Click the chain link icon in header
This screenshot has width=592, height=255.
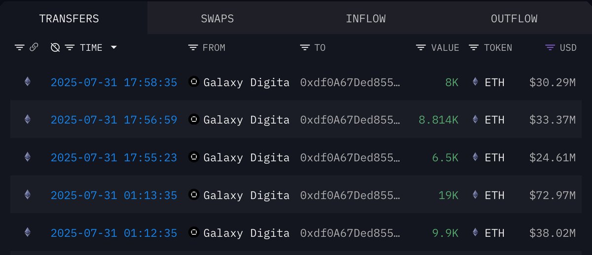tap(34, 47)
